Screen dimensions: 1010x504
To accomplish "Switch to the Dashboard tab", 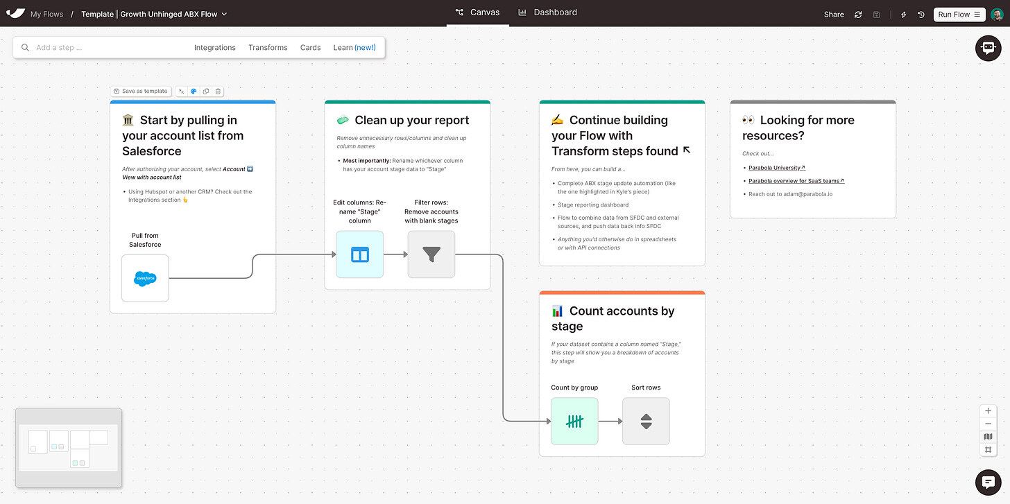I will (547, 12).
